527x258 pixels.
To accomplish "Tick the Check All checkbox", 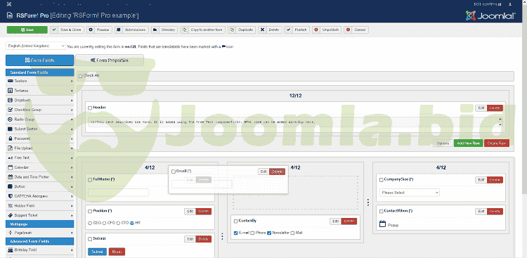I will click(80, 76).
